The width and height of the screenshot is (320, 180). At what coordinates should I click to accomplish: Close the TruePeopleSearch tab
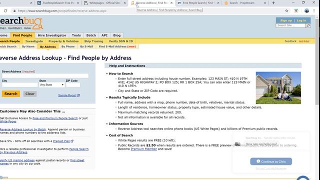tap(78, 3)
